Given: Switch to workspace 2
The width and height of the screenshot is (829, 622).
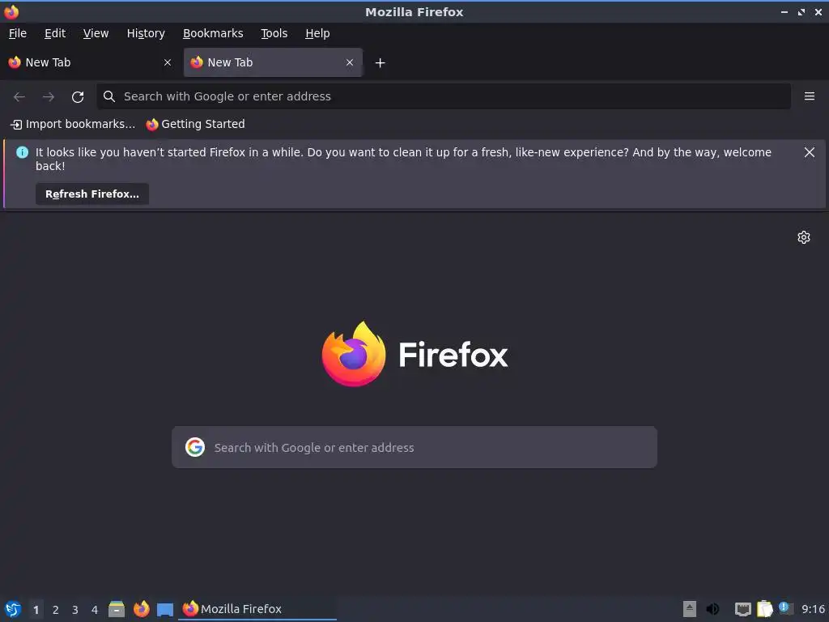Looking at the screenshot, I should 56,610.
